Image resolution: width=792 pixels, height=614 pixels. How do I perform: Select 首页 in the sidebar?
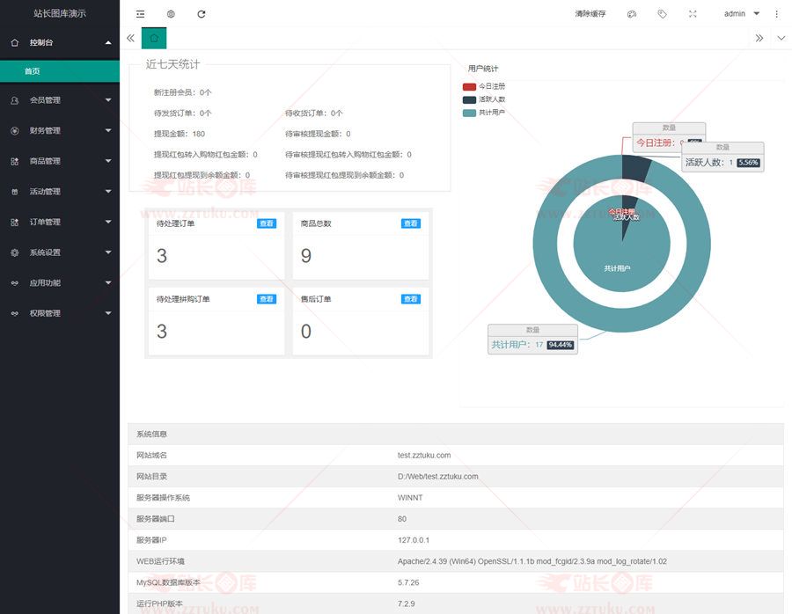pyautogui.click(x=33, y=71)
